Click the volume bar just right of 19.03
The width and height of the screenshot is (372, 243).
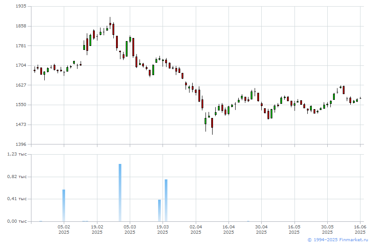coord(166,201)
